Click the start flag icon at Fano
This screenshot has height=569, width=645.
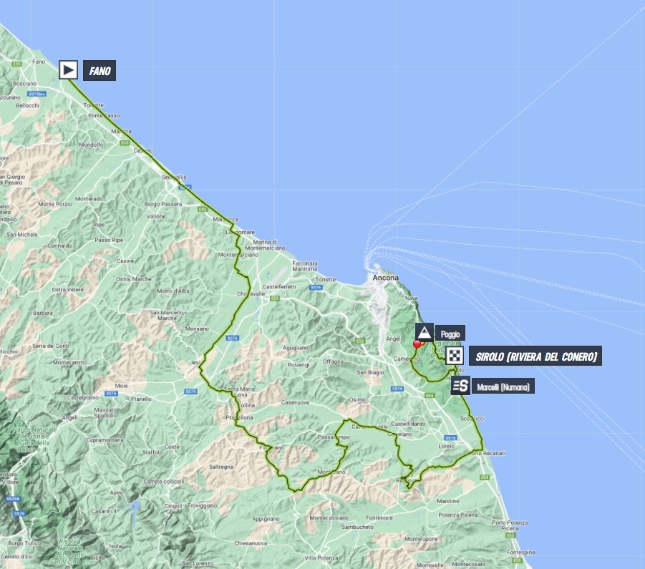(x=68, y=69)
